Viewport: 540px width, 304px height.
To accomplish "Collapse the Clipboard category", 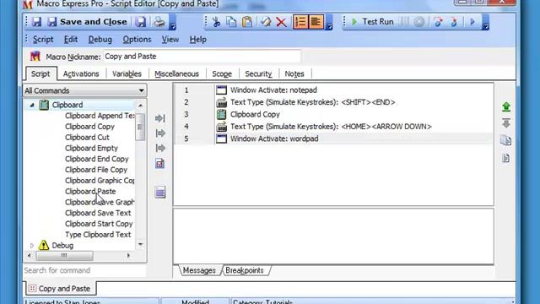I will click(32, 105).
